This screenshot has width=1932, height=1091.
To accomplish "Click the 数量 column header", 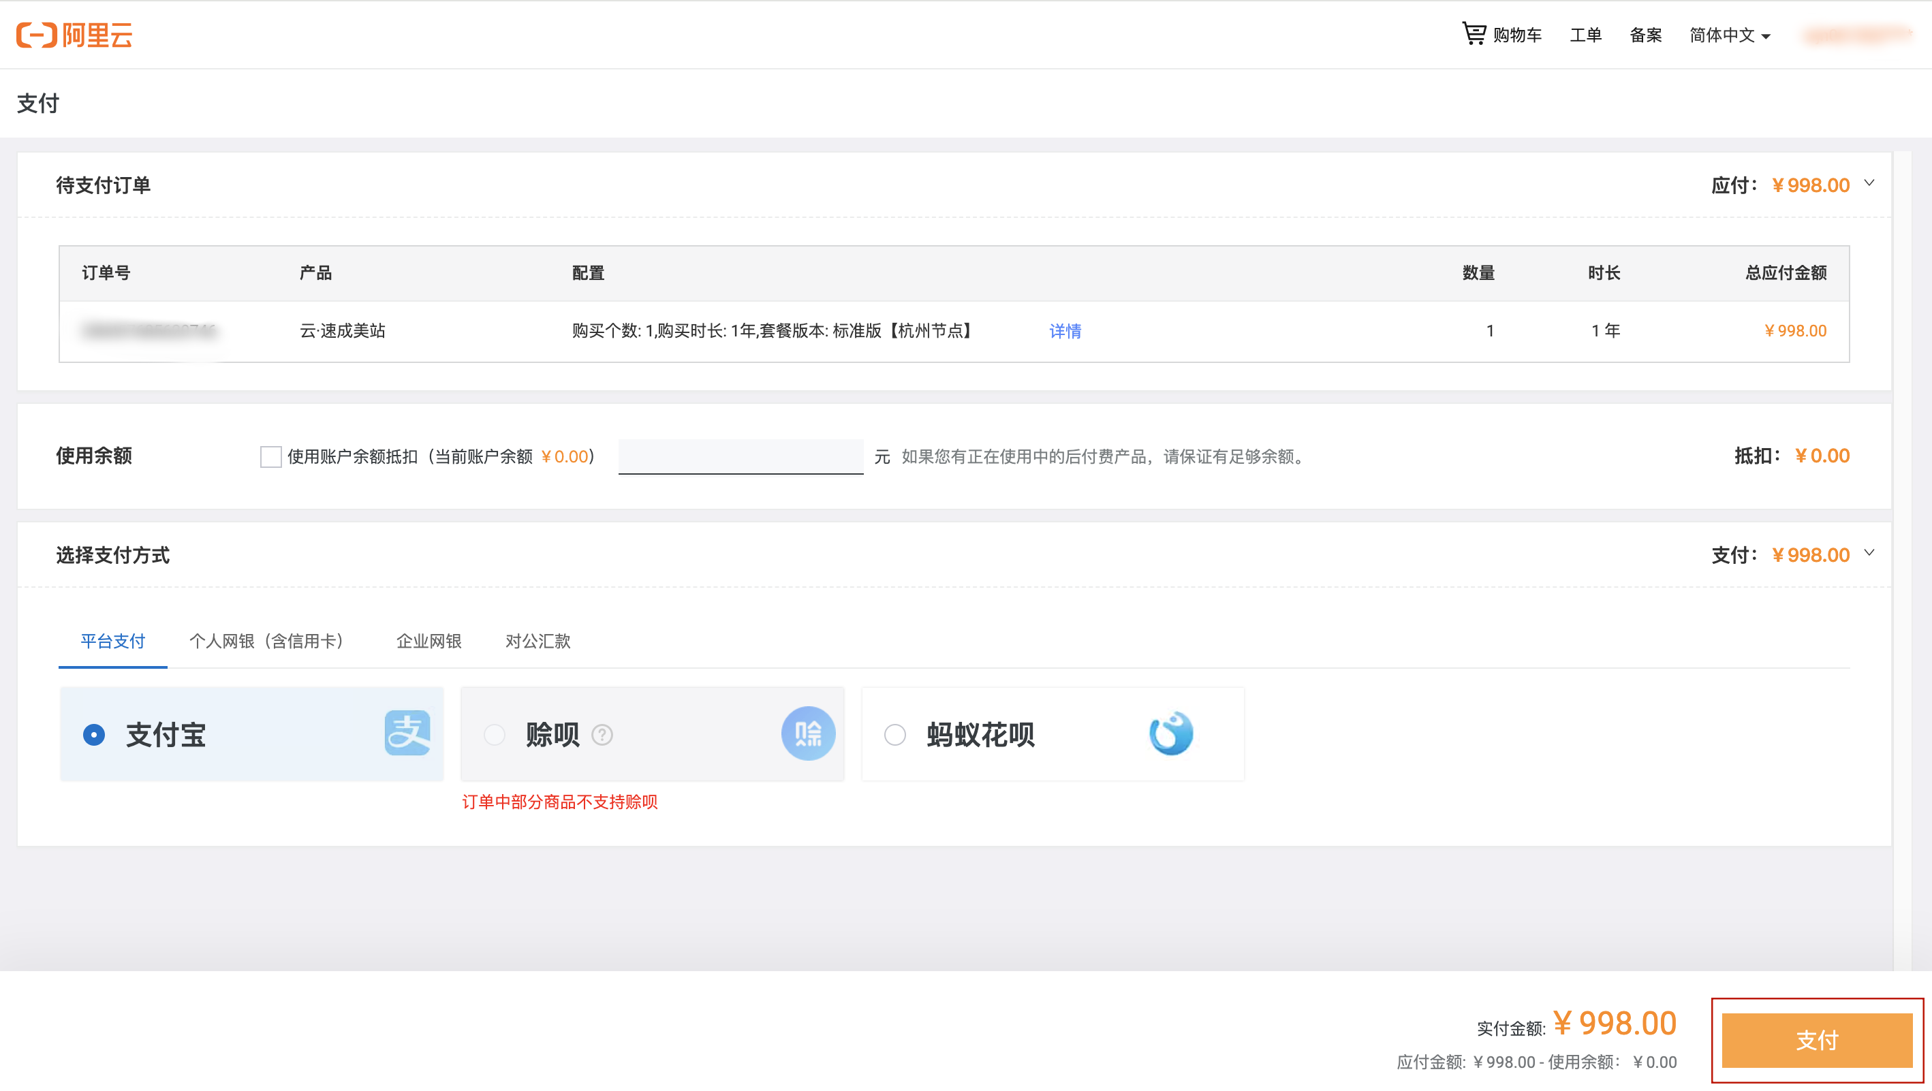I will coord(1478,273).
